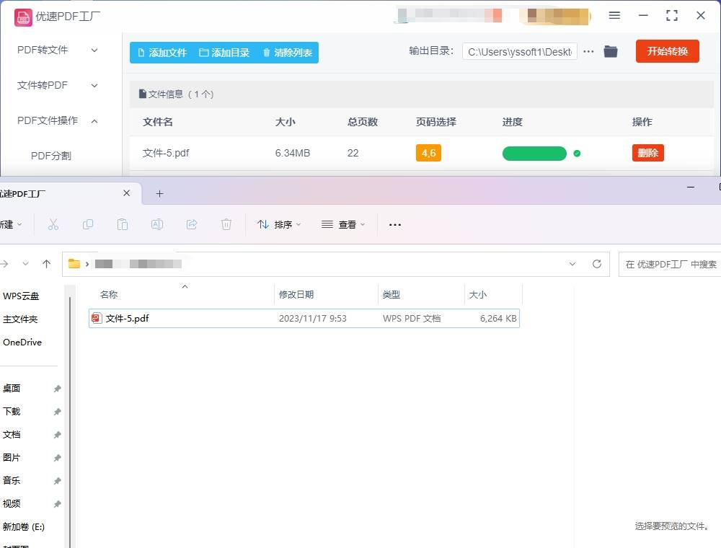Click 清除列表 to clear the list
721x548 pixels.
(x=288, y=53)
